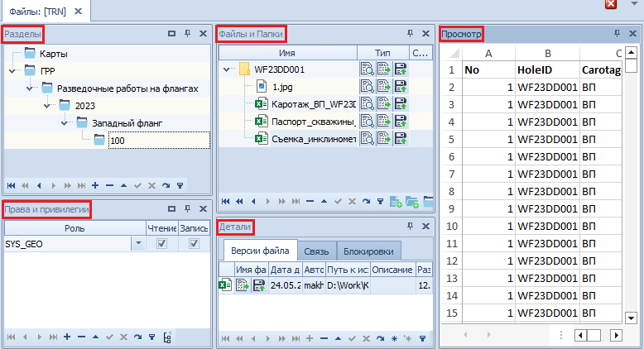Image resolution: width=644 pixels, height=349 pixels.
Task: Click the tree icon in the Права и привилегии navigator
Action: click(167, 337)
